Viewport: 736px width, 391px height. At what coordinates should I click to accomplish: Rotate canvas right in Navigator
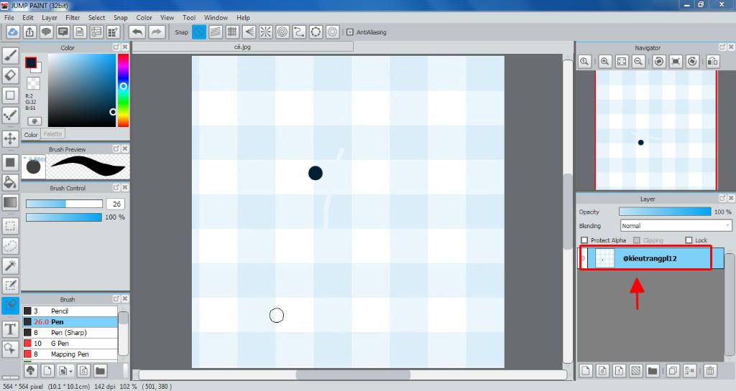[692, 62]
